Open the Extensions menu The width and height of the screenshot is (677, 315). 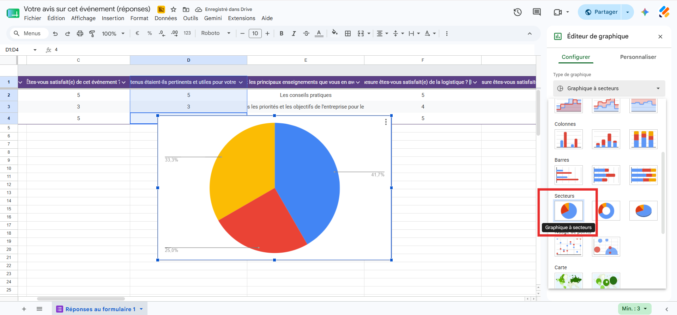click(x=242, y=18)
